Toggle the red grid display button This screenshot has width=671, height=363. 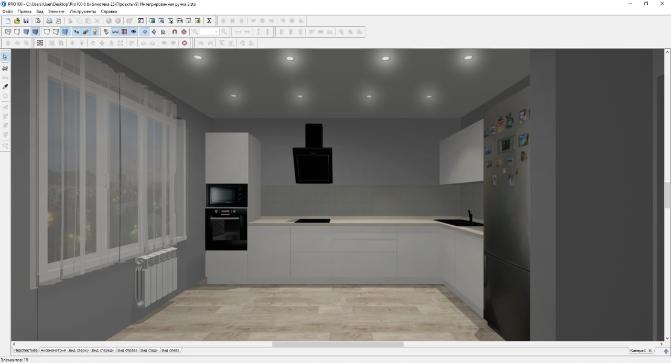tap(124, 32)
